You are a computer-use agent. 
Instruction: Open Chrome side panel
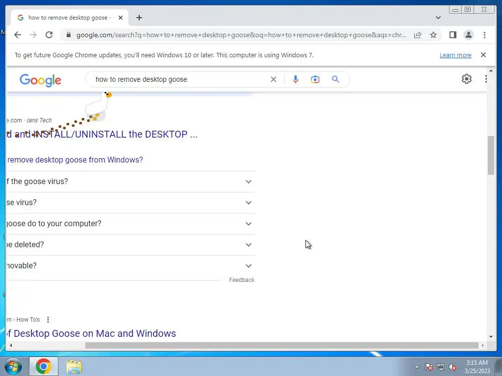click(x=452, y=35)
